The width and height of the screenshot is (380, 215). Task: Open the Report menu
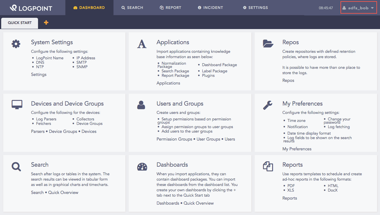170,8
